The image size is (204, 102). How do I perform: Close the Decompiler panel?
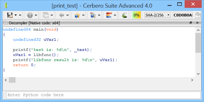click(197, 23)
